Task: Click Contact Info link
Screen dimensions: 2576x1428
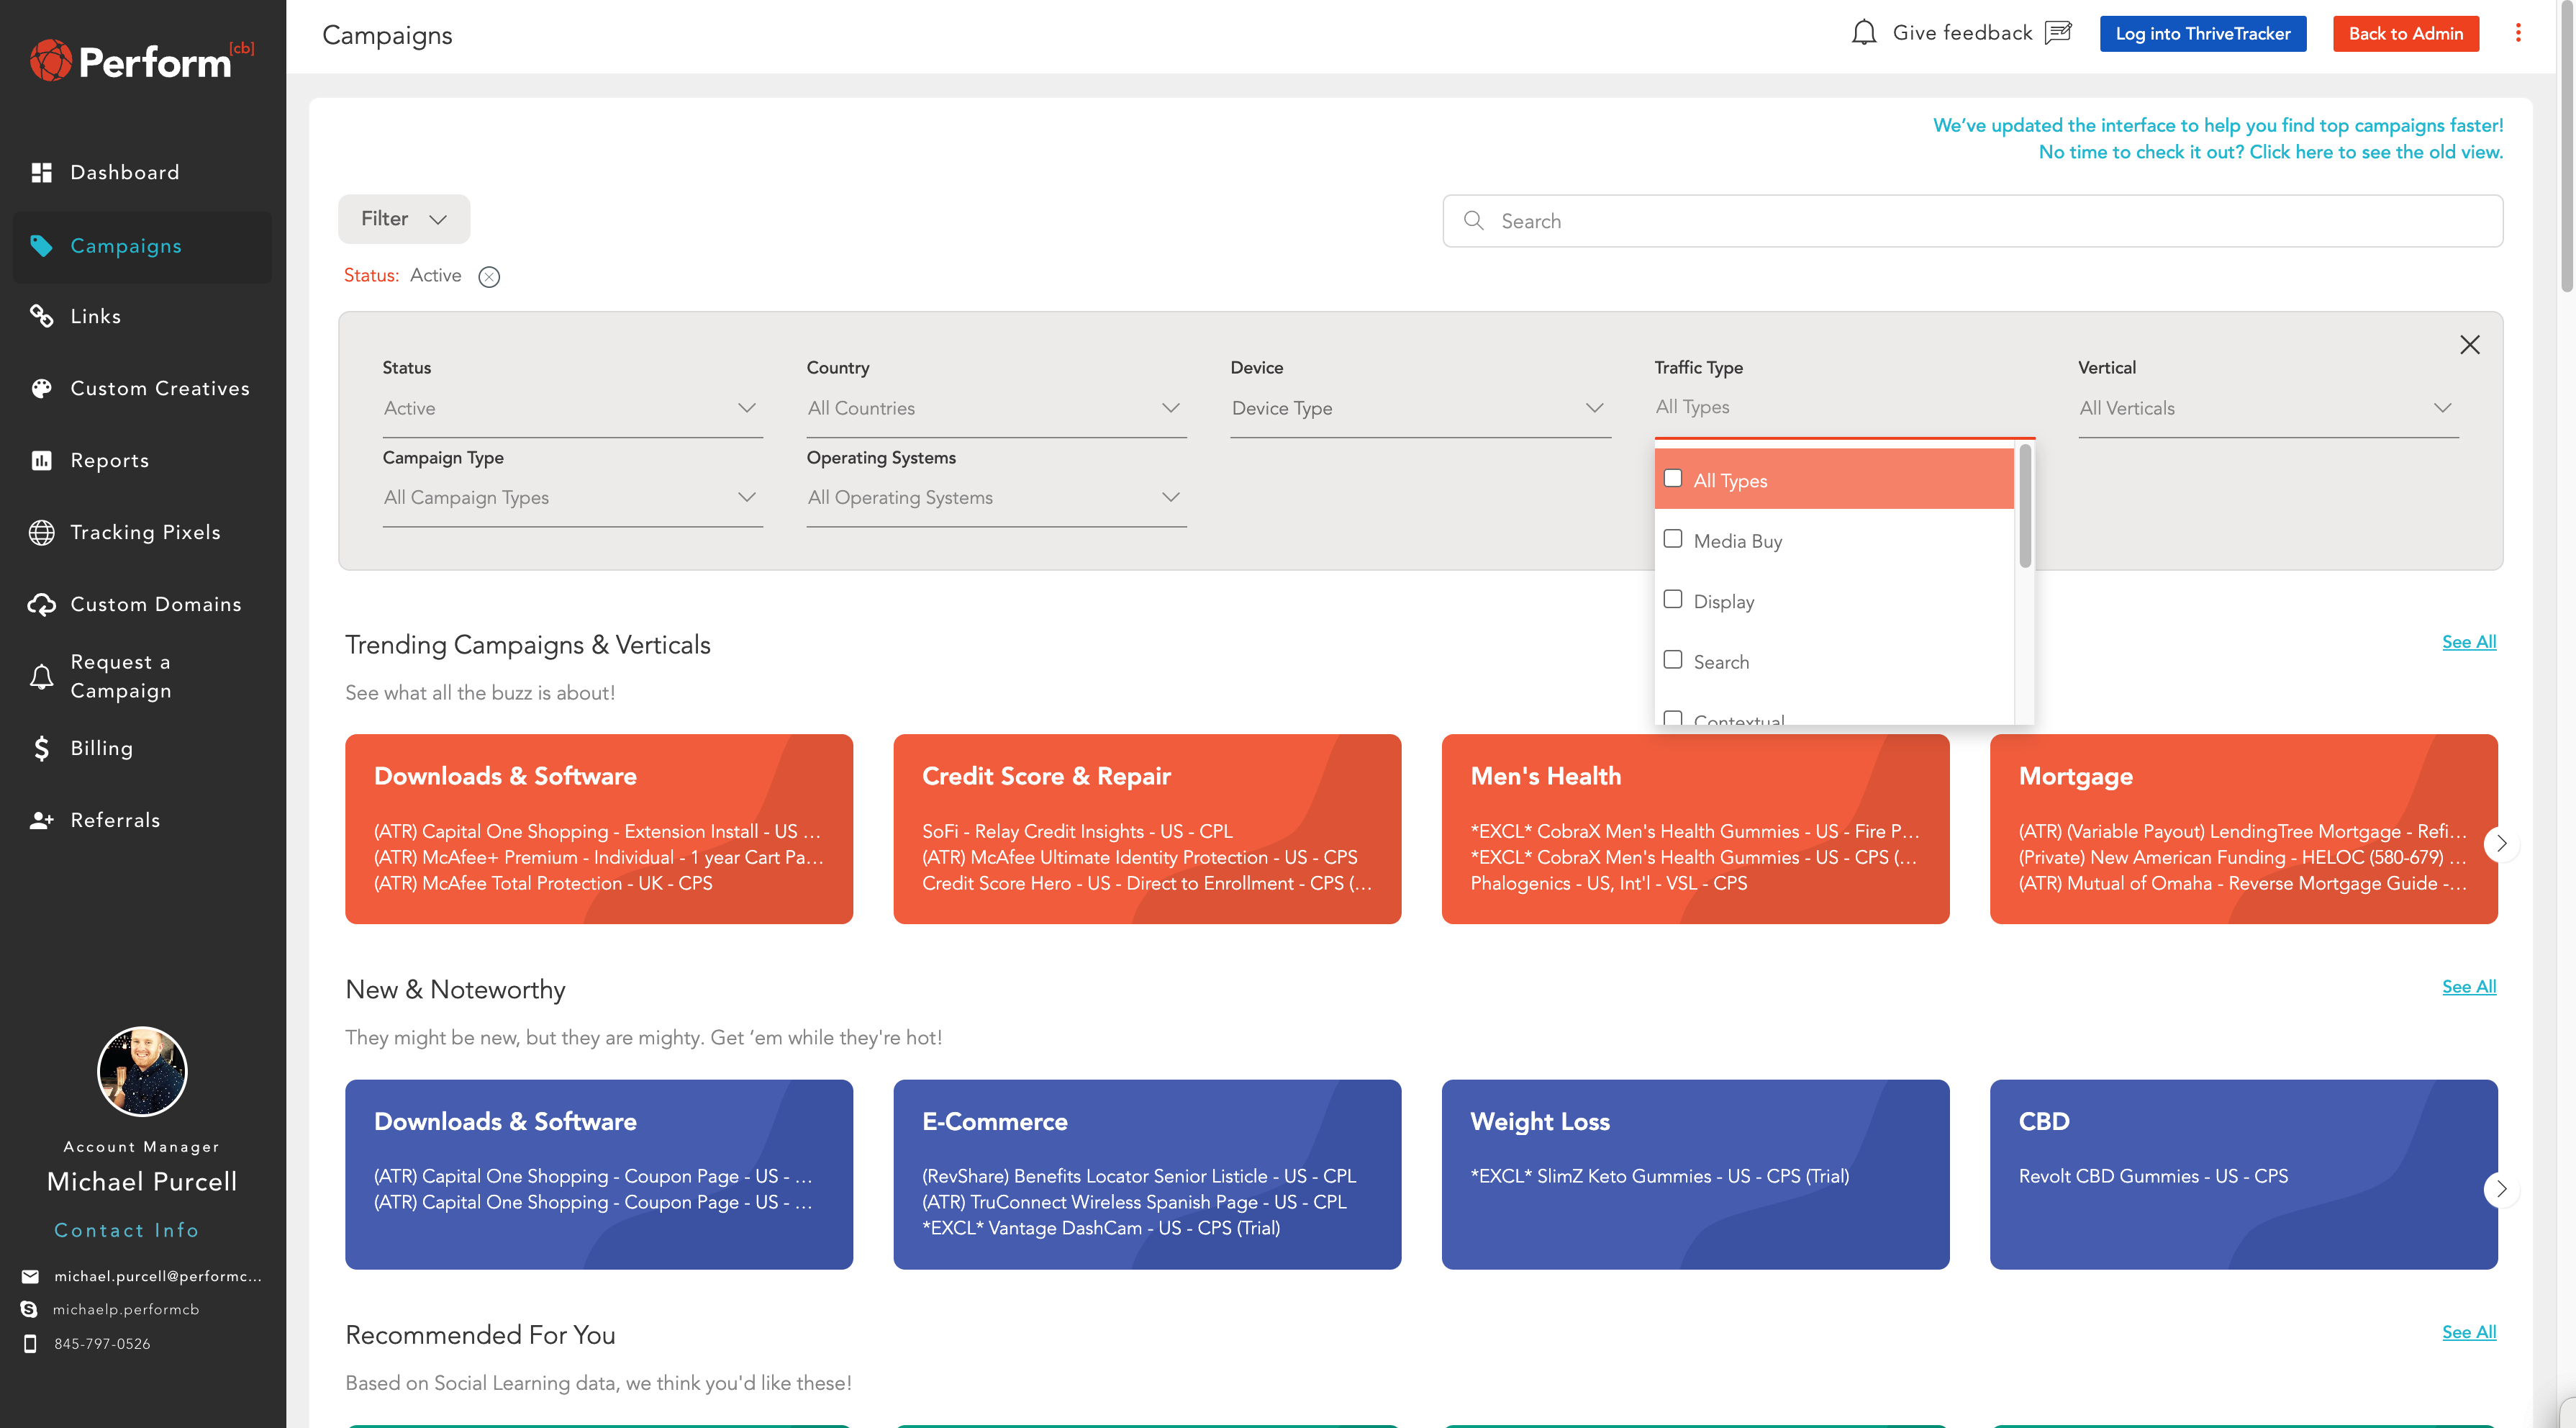Action: point(126,1230)
